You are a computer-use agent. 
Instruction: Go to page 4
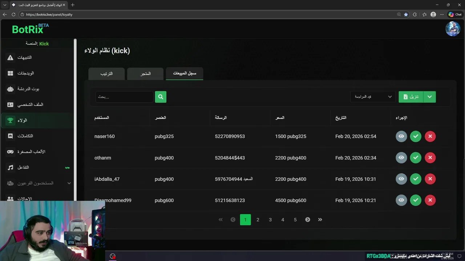coord(283,220)
